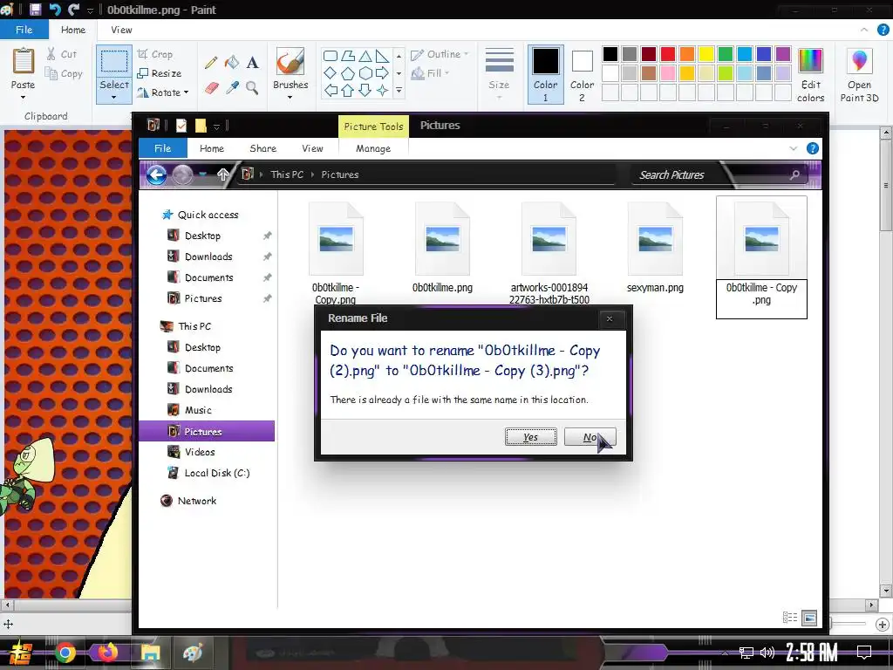Click the Paste clipboard icon in Paint

(24, 61)
